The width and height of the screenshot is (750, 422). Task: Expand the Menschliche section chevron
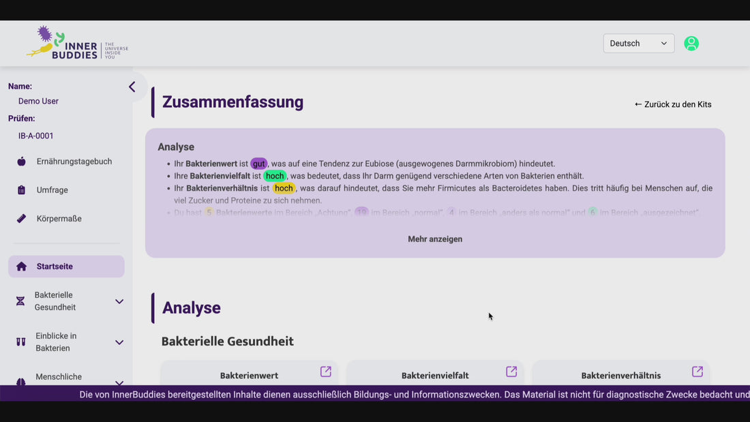pyautogui.click(x=119, y=382)
